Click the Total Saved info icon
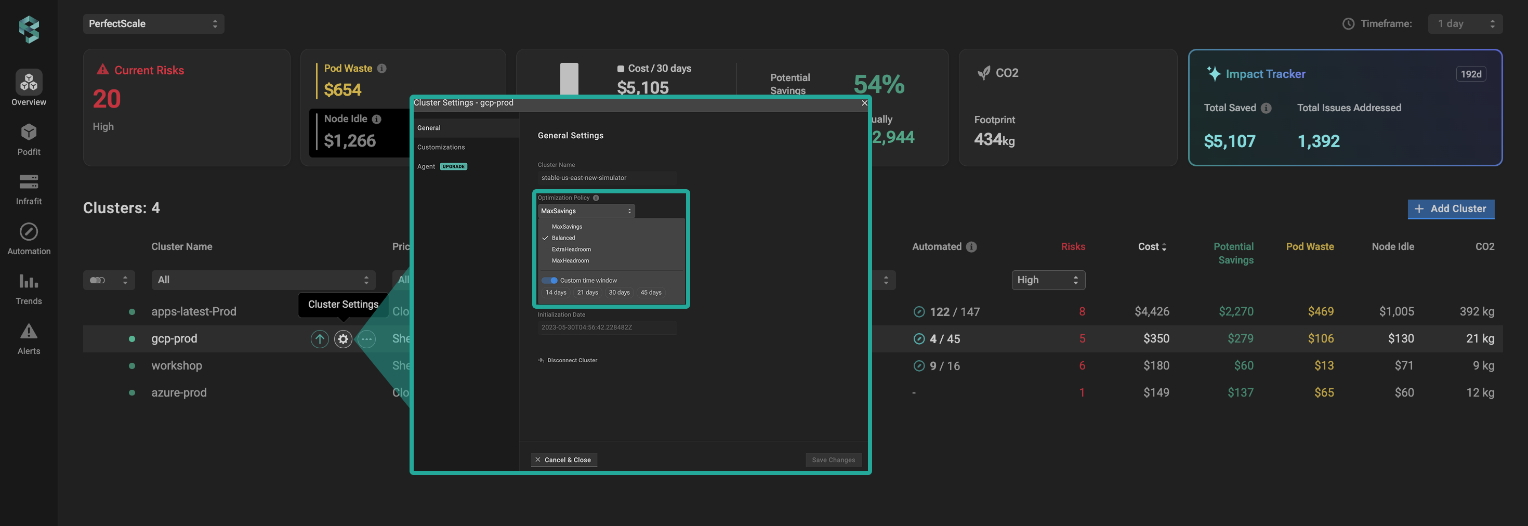The height and width of the screenshot is (526, 1528). click(x=1266, y=108)
